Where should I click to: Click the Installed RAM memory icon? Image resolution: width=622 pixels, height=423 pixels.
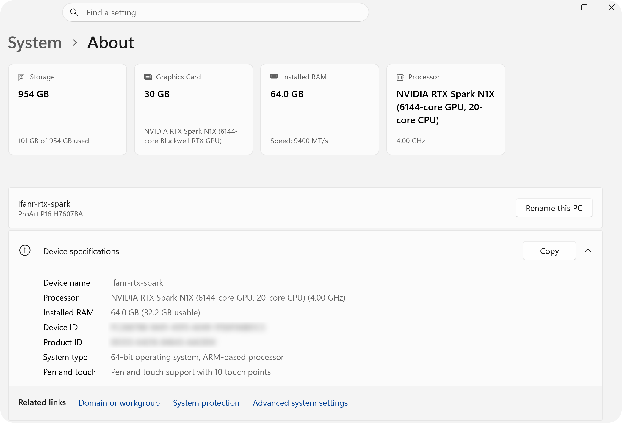coord(274,77)
